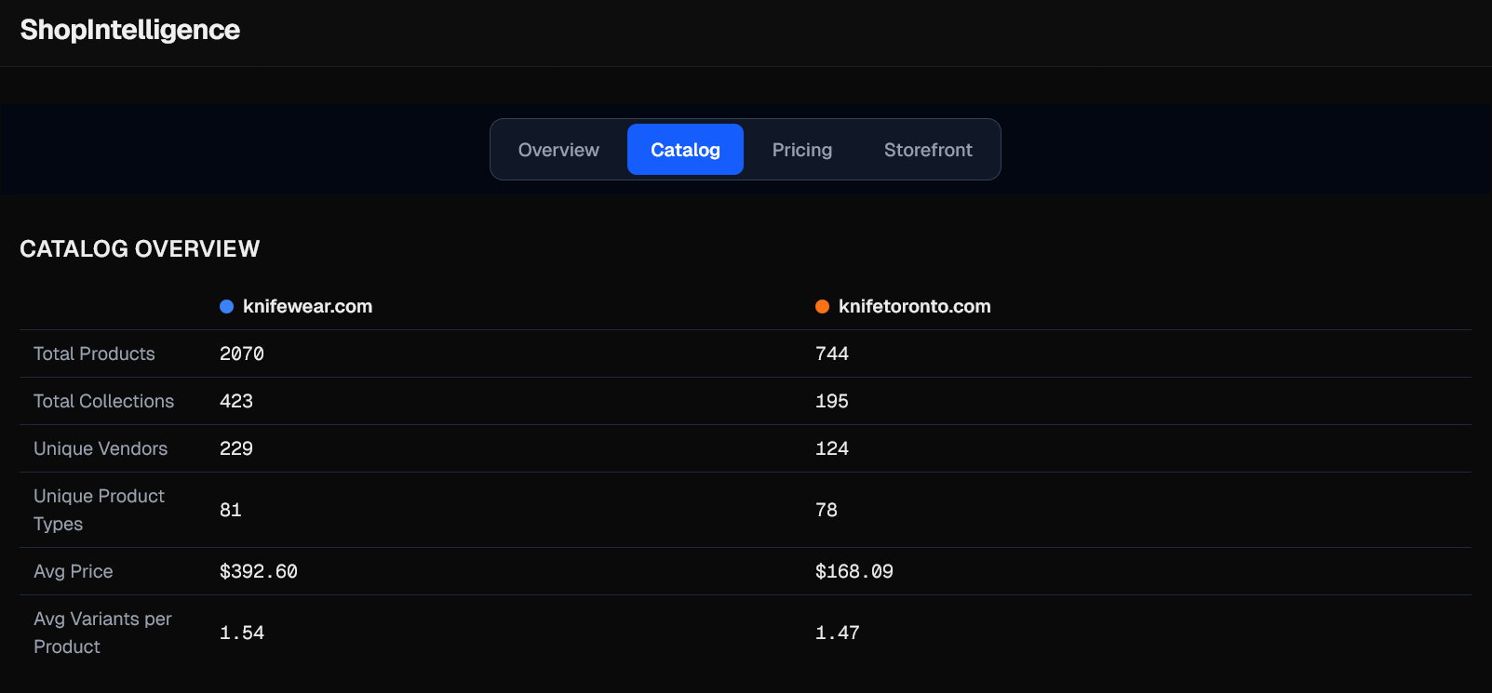Image resolution: width=1492 pixels, height=693 pixels.
Task: Select the 124 unique vendors value
Action: [x=832, y=448]
